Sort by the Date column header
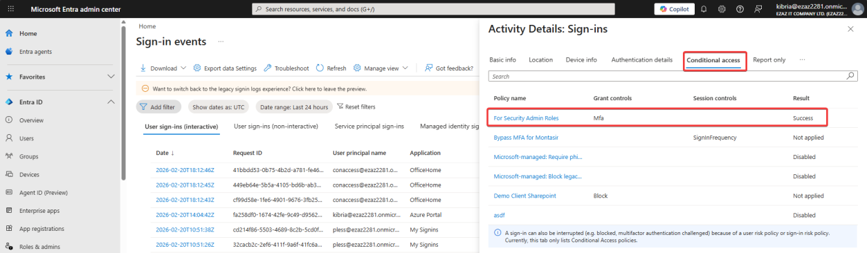867x253 pixels. point(165,153)
